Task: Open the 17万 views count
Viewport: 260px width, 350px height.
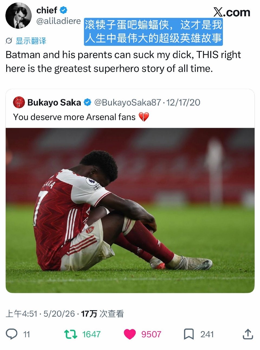Action: (x=102, y=314)
